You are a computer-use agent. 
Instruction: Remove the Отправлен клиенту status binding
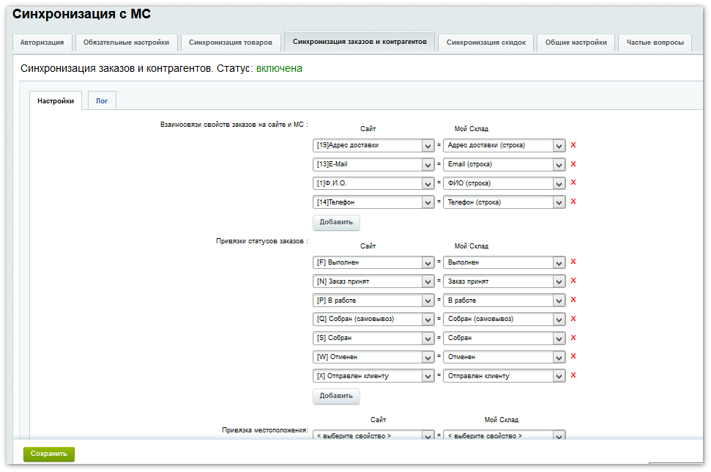pyautogui.click(x=573, y=375)
